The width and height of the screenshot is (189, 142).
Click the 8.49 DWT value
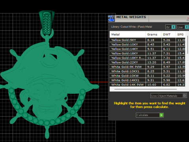(x=167, y=62)
